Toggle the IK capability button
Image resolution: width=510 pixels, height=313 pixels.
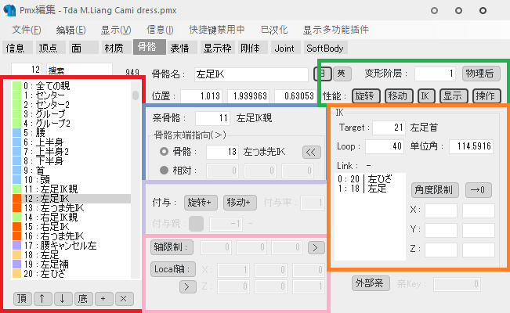tap(426, 96)
